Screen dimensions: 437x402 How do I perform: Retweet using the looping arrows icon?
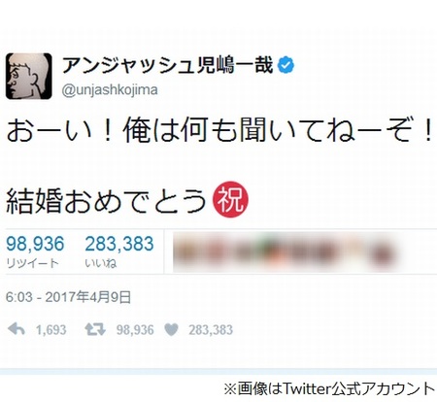(95, 330)
